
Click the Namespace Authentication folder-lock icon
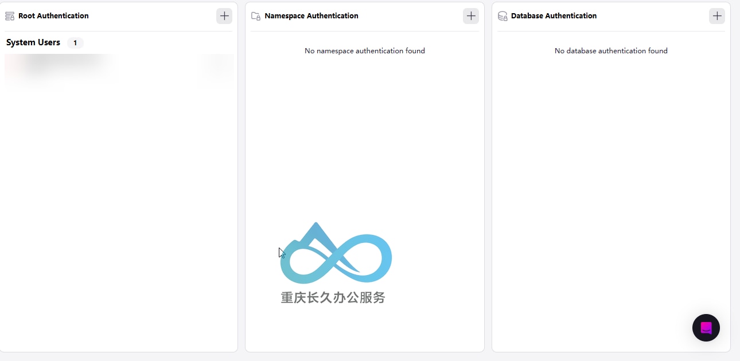256,16
